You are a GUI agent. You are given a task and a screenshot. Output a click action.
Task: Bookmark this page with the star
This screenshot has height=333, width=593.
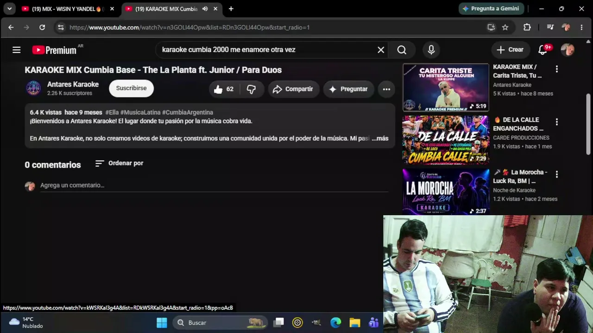tap(505, 27)
